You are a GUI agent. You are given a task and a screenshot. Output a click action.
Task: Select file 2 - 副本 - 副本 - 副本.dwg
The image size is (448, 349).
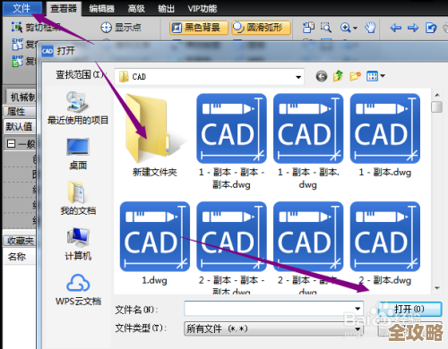tap(231, 248)
